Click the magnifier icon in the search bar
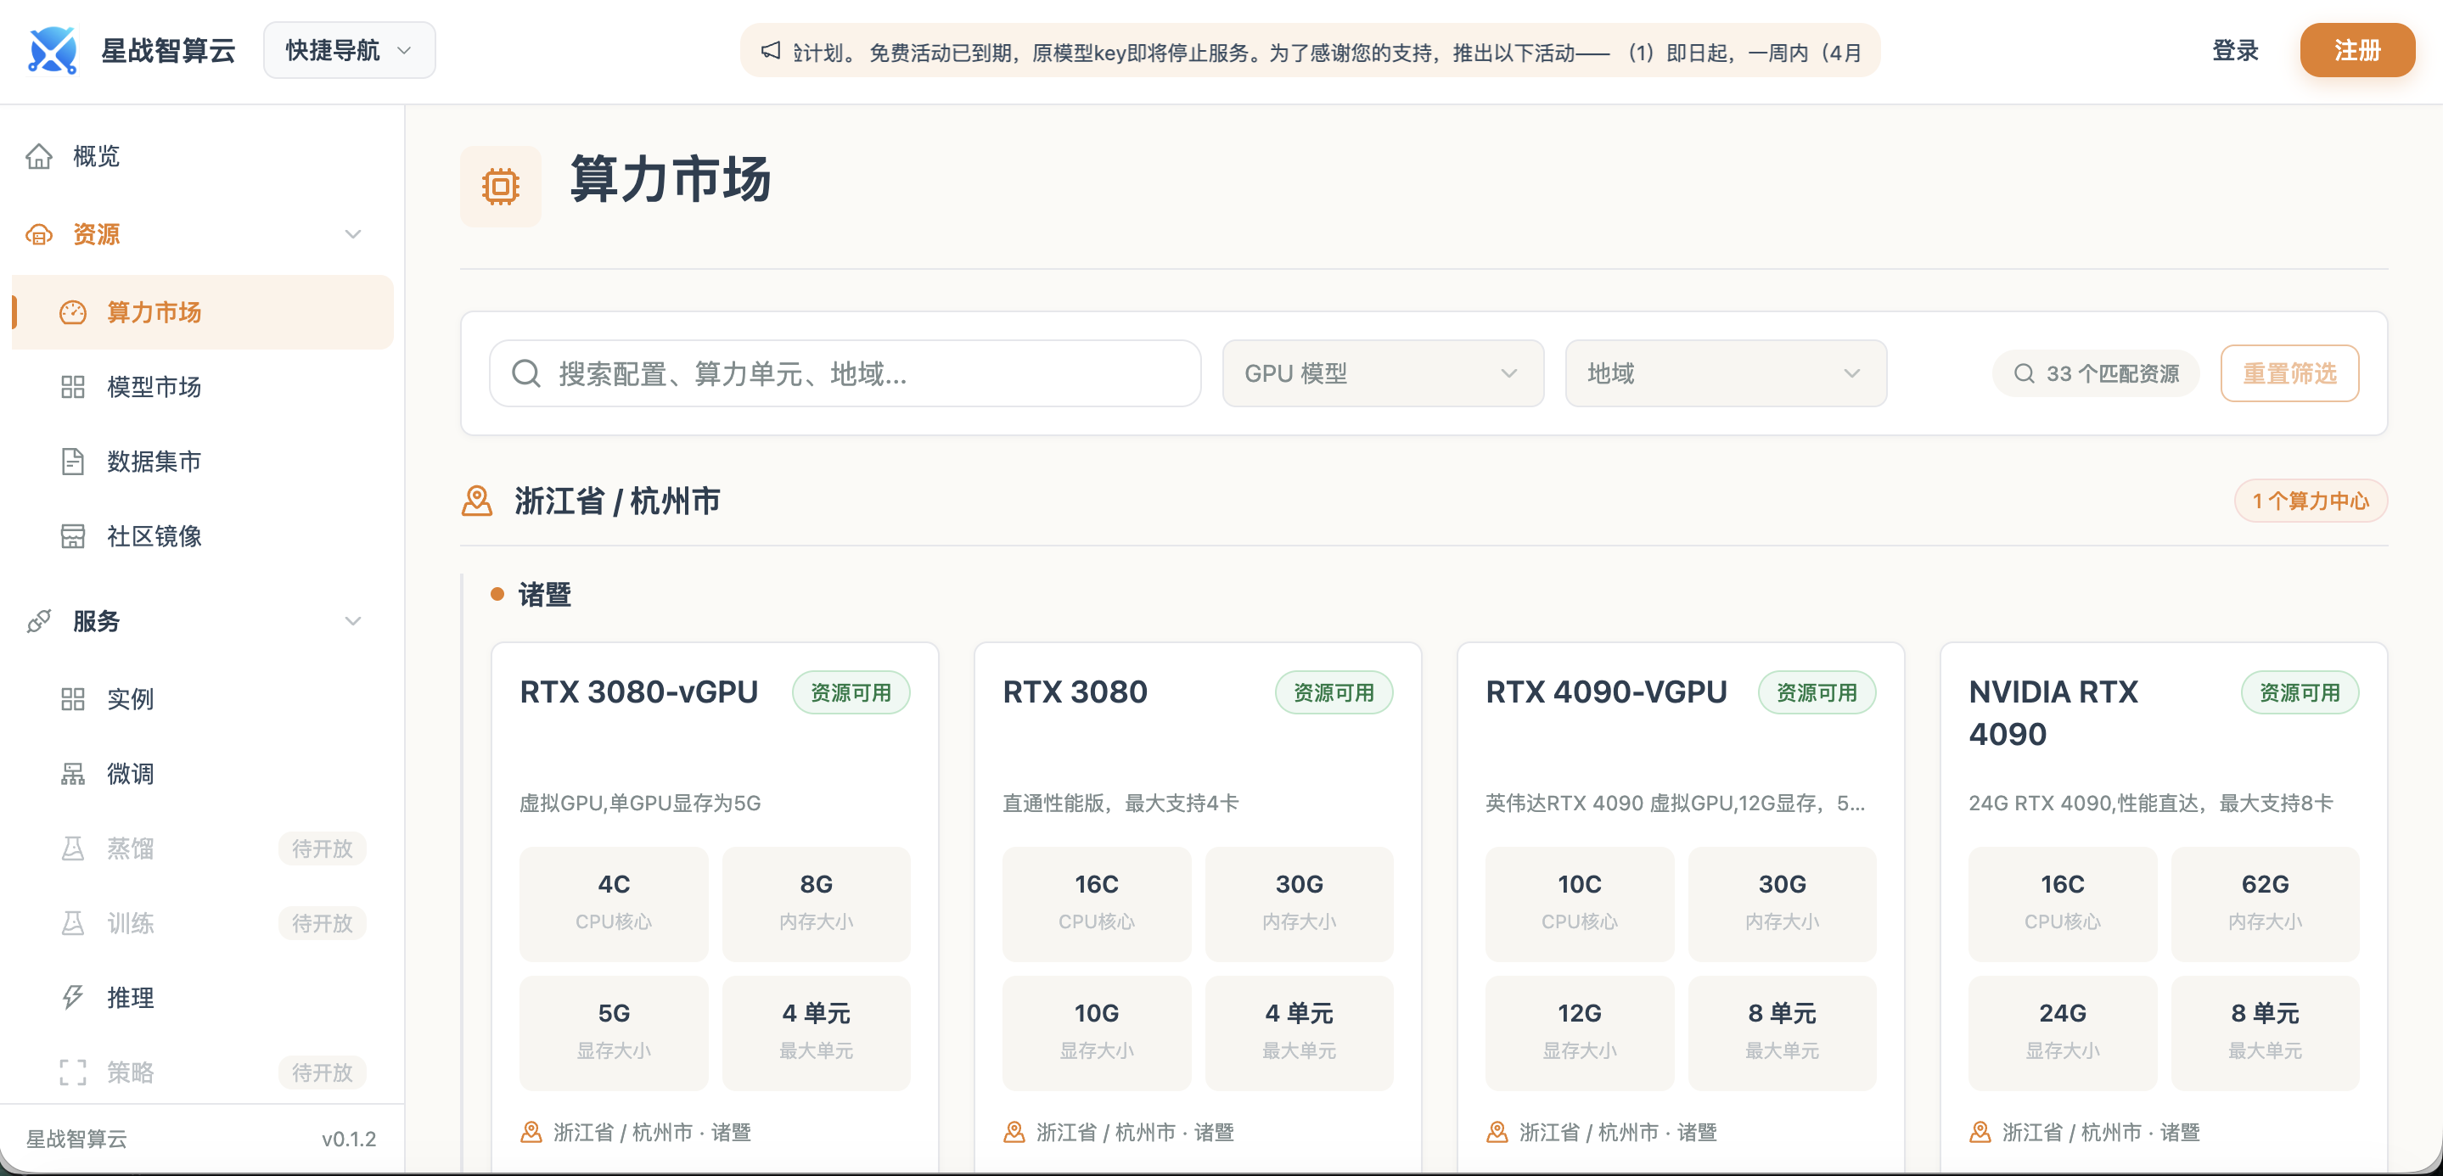Image resolution: width=2443 pixels, height=1176 pixels. click(x=525, y=373)
